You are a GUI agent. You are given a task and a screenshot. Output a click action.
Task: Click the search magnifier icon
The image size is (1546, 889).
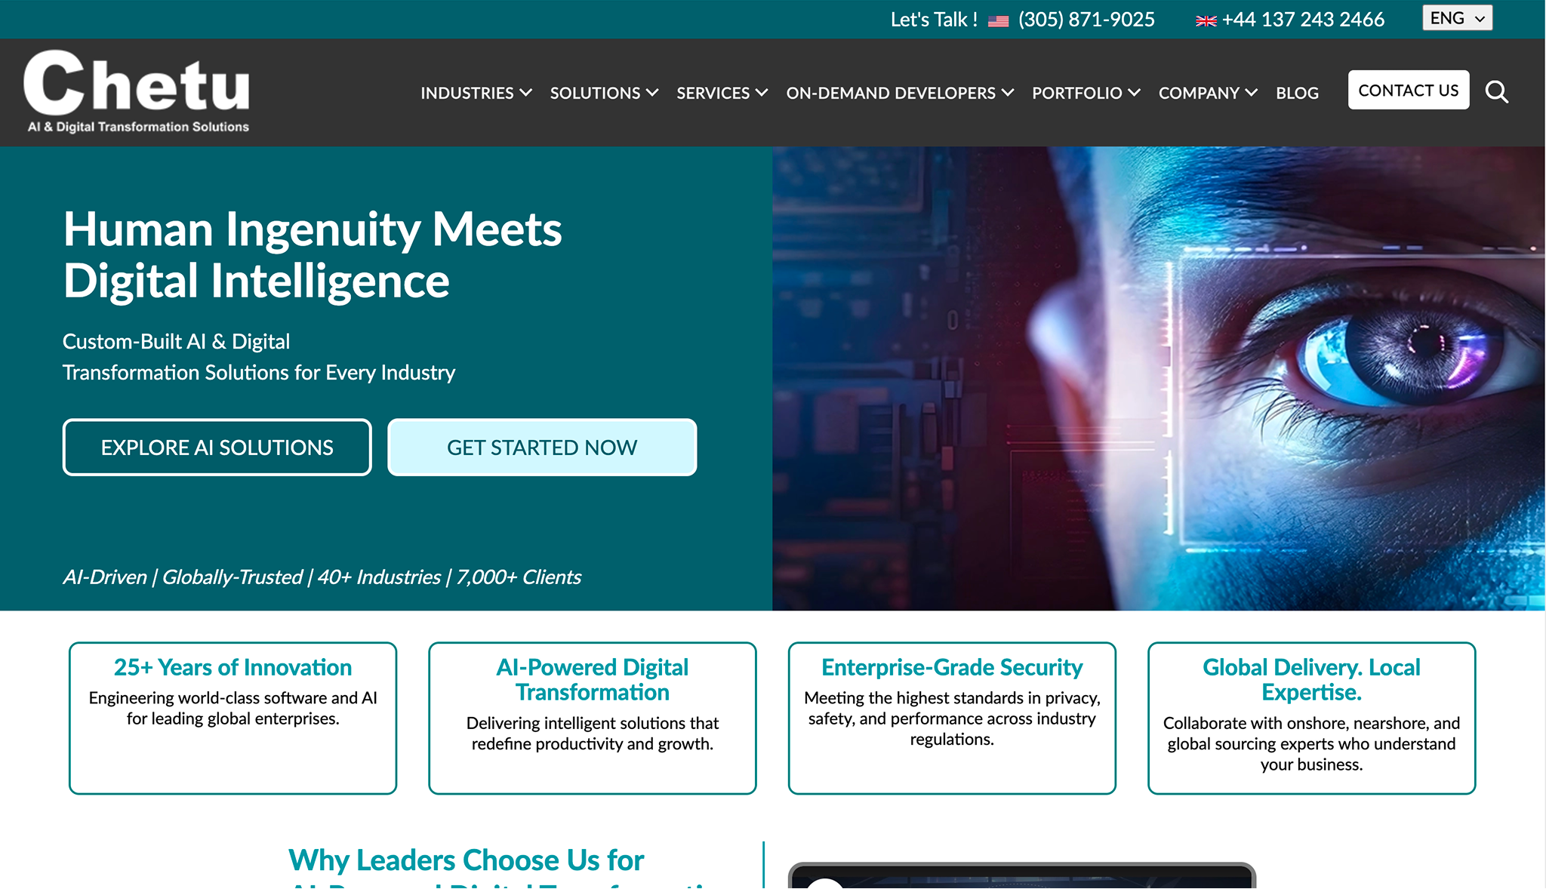pos(1496,92)
